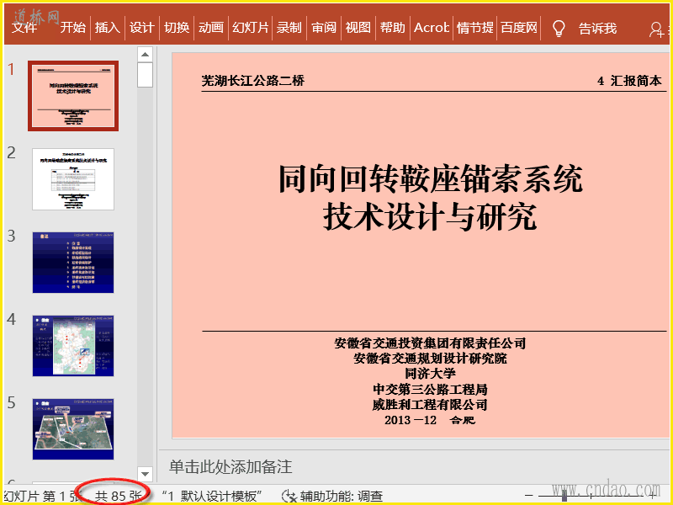Open the 百度网盘 tab

click(519, 28)
